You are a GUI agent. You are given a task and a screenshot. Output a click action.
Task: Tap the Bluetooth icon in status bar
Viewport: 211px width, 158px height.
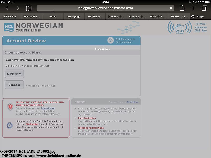point(196,2)
